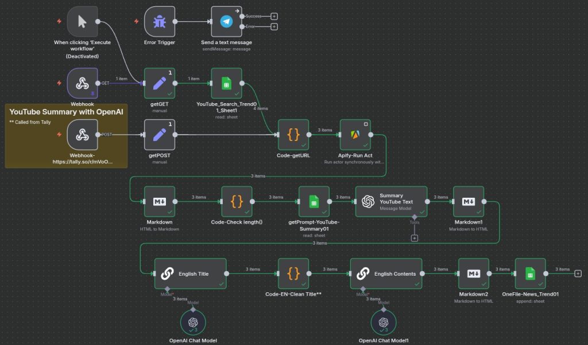Select the Error Trigger bug node
588x345 pixels.
pos(159,22)
